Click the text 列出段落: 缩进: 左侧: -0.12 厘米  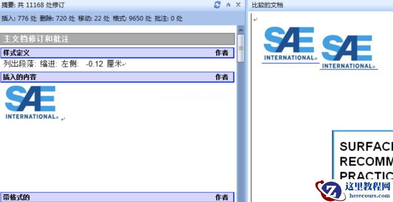pyautogui.click(x=63, y=64)
